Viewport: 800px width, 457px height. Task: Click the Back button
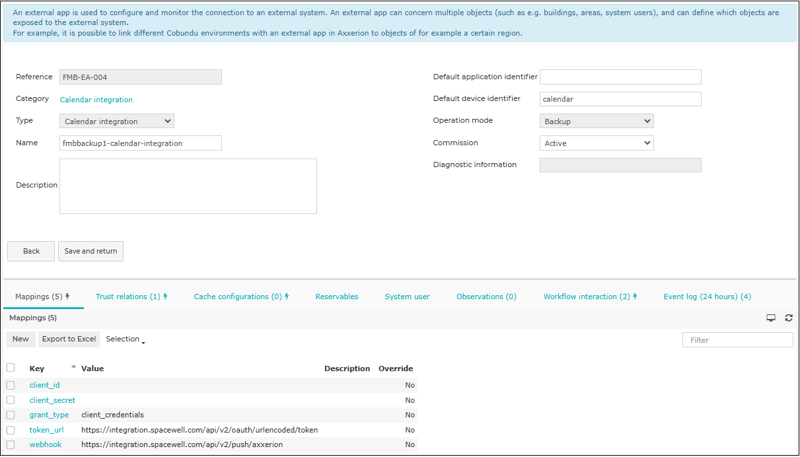pyautogui.click(x=31, y=251)
